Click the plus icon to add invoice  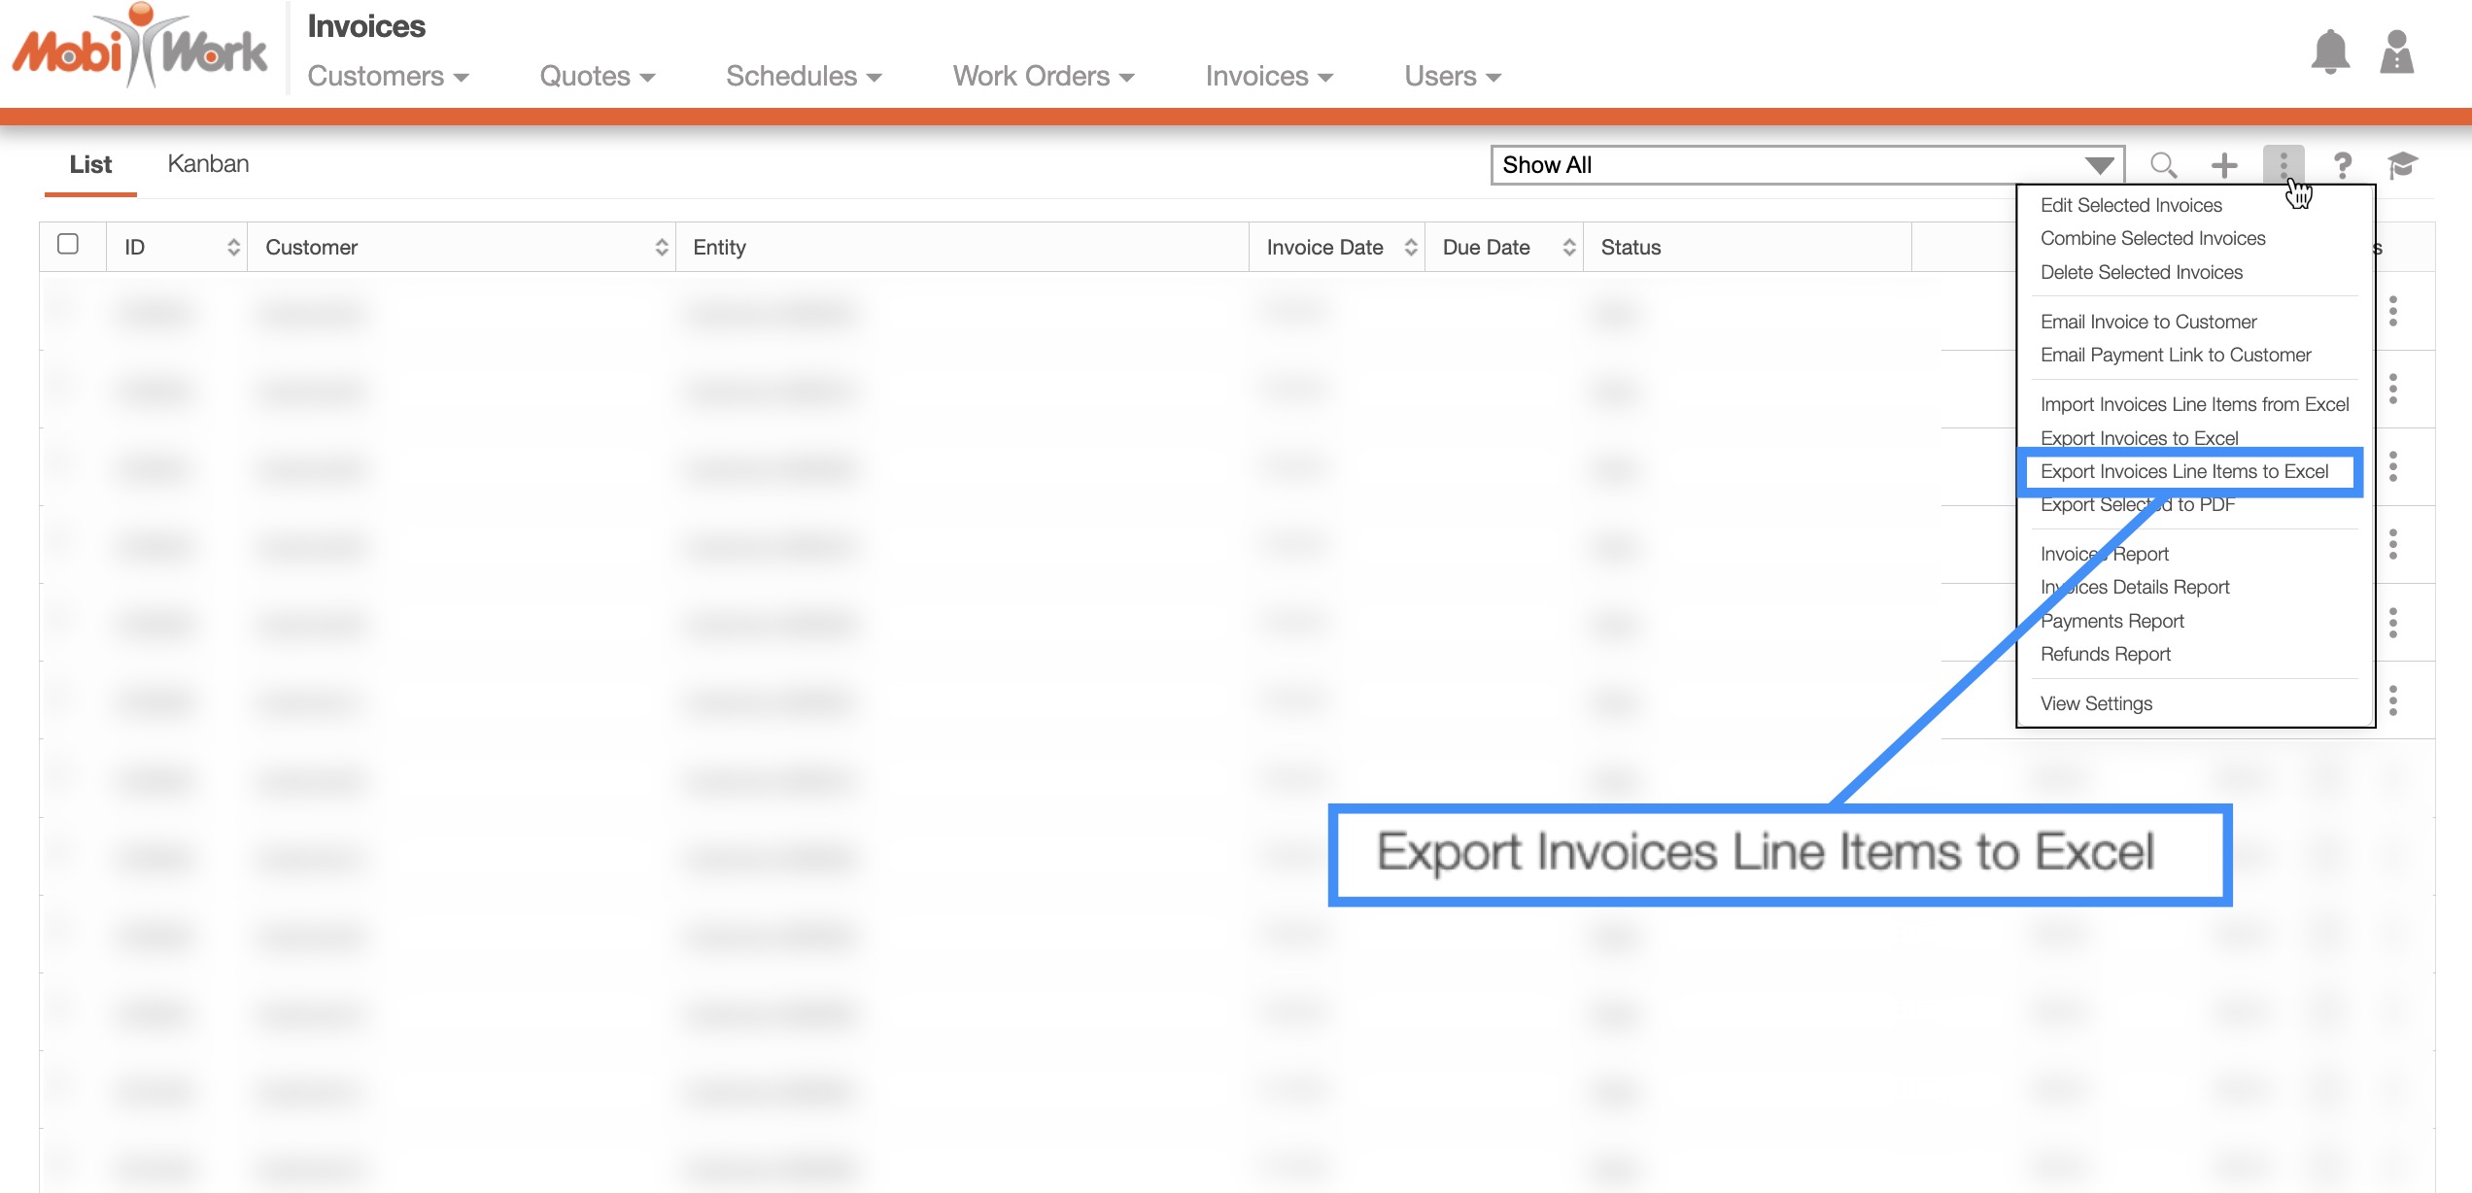click(x=2224, y=165)
